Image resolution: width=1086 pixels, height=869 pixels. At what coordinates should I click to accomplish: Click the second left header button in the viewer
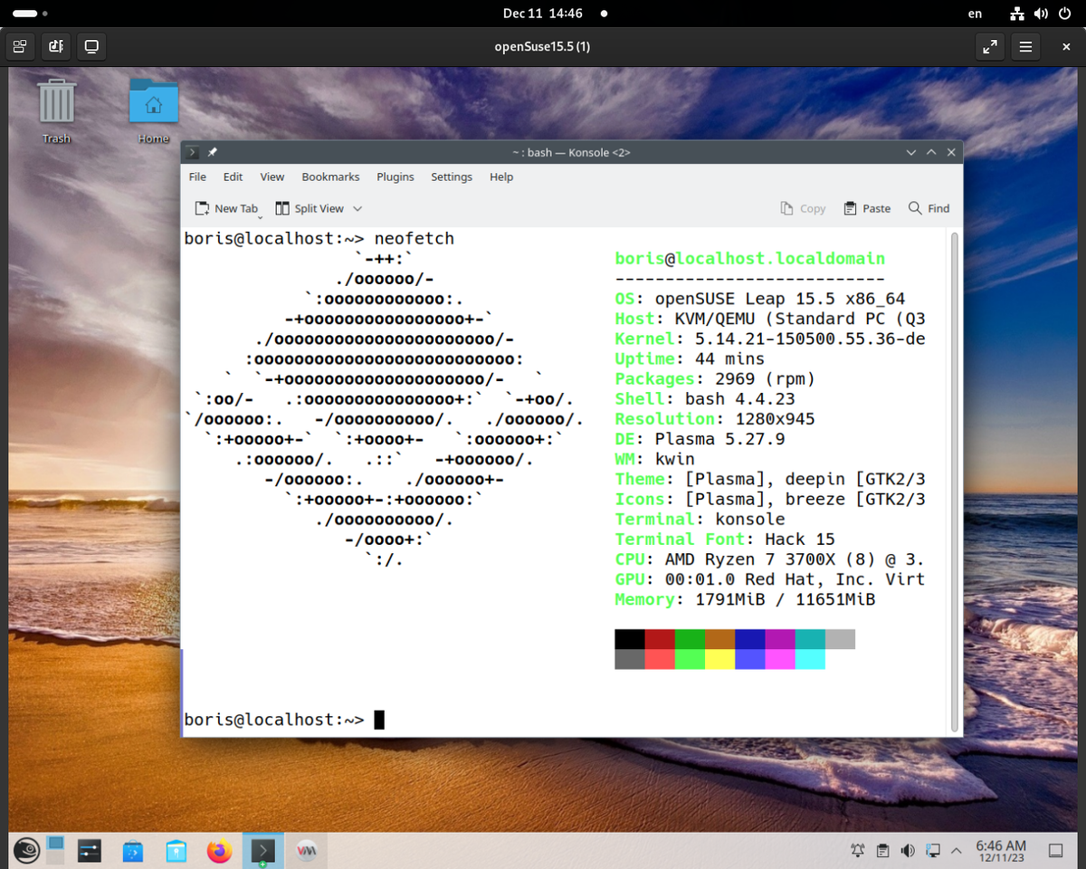pyautogui.click(x=55, y=46)
